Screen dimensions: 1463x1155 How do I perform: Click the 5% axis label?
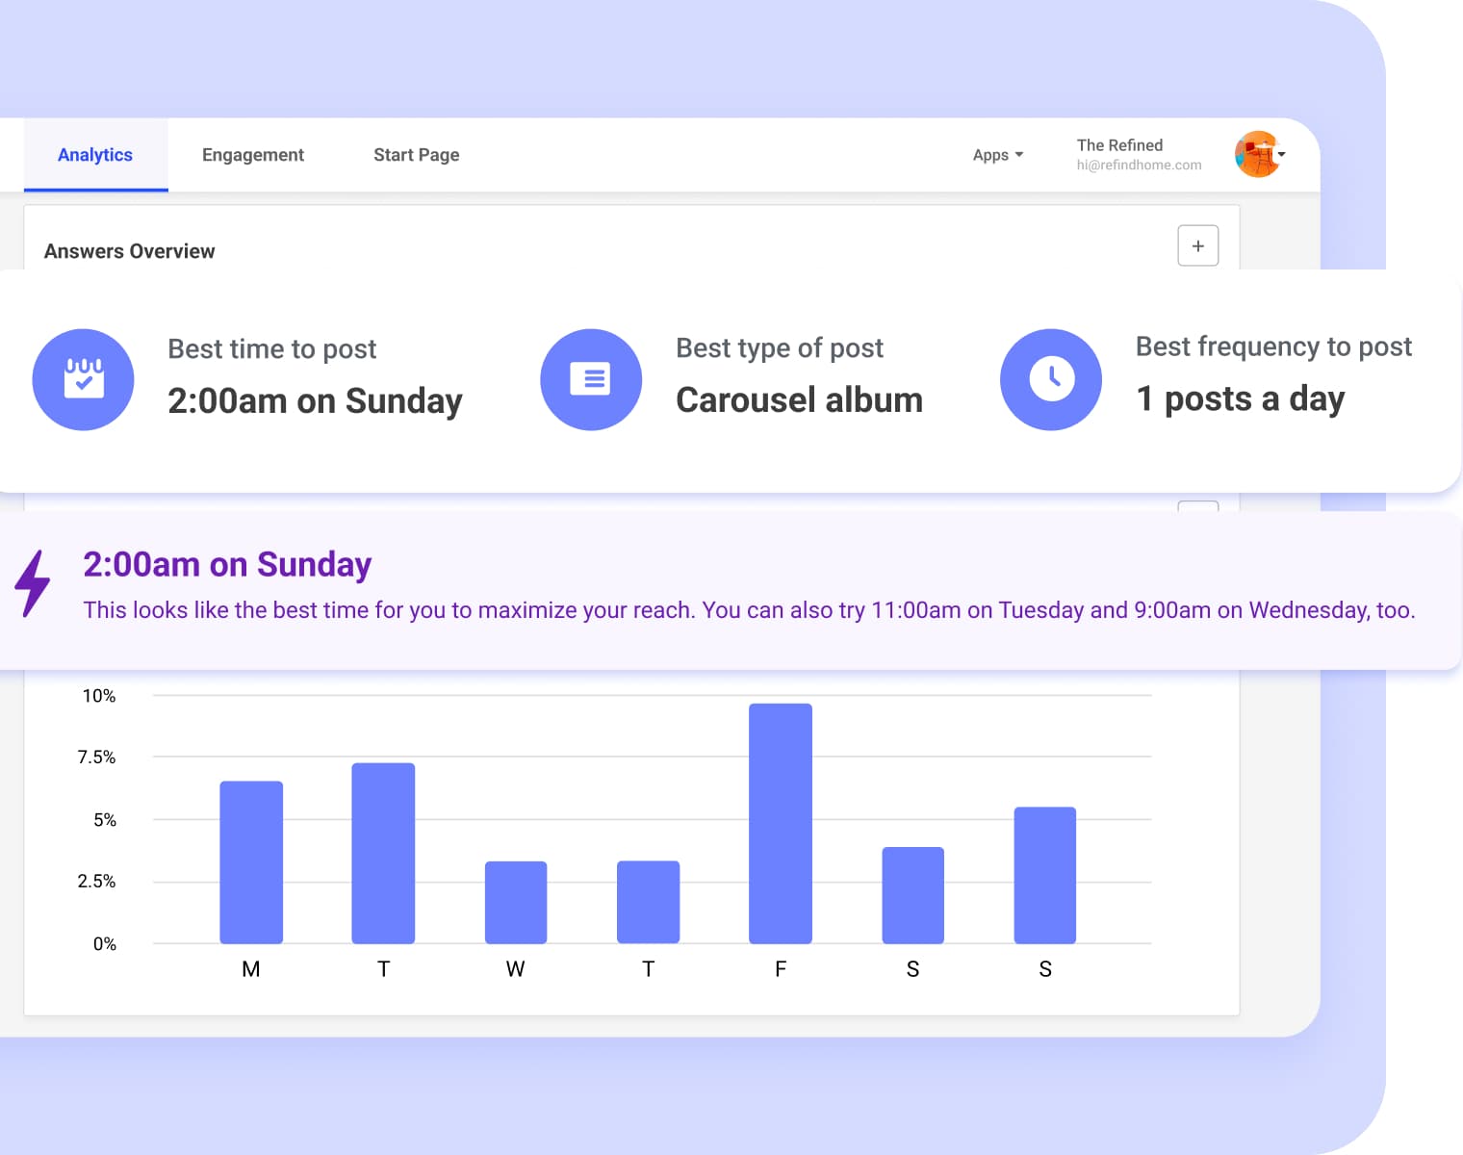click(105, 820)
